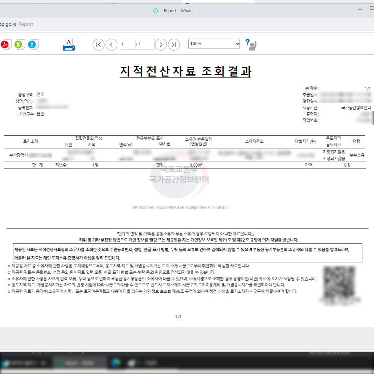The image size is (374, 374).
Task: Click the 면적(㎡) sub-header
Action: pyautogui.click(x=126, y=145)
